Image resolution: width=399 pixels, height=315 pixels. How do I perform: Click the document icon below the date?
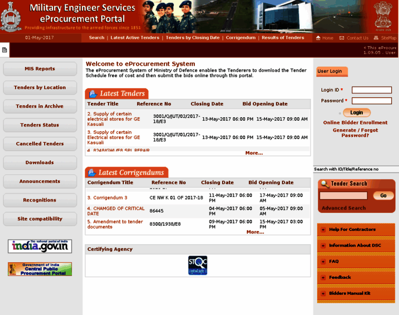click(4, 50)
